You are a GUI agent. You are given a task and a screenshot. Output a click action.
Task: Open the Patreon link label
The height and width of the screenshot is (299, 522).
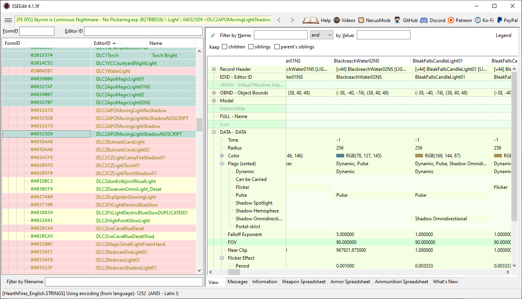point(464,20)
